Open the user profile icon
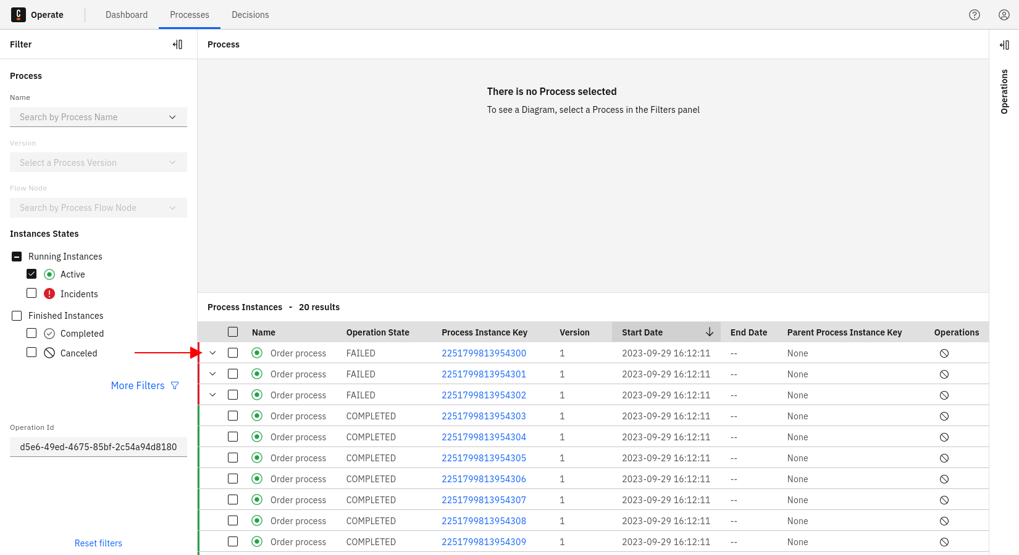The image size is (1019, 555). click(1004, 15)
